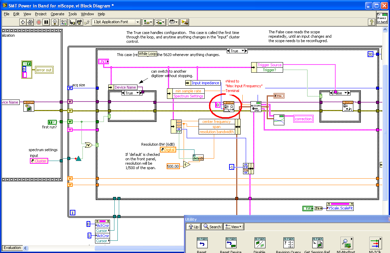Click Search in the Utility palette
The image size is (390, 253).
tap(212, 227)
